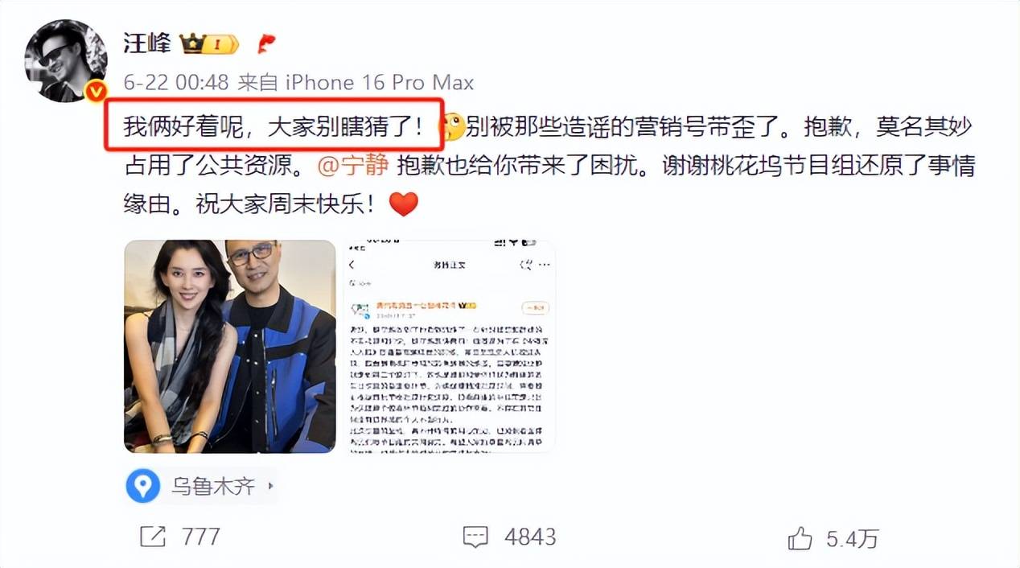1020x568 pixels.
Task: Open the username 汪峰
Action: (146, 43)
